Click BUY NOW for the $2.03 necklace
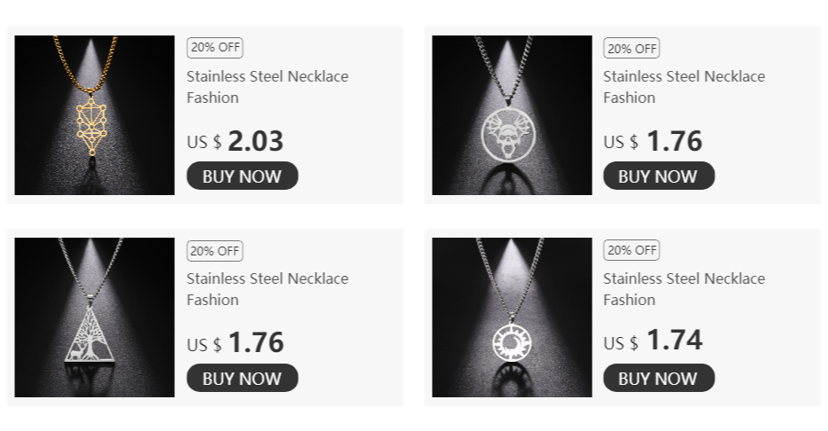828x431 pixels. (x=242, y=176)
